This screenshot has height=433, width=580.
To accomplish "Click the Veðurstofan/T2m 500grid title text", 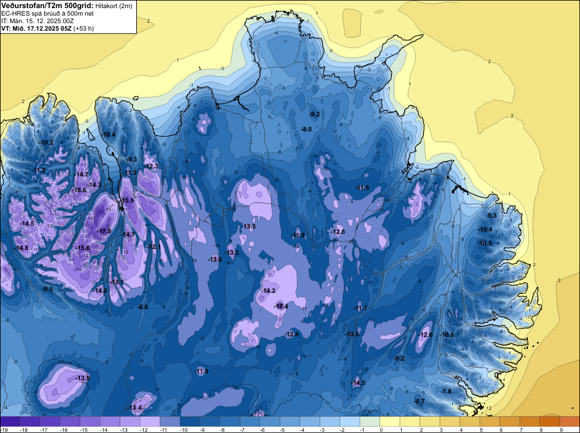I will click(47, 6).
